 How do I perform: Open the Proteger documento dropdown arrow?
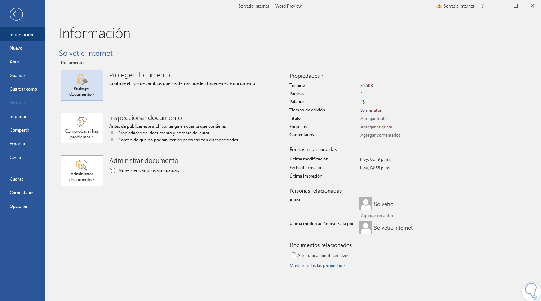(93, 95)
